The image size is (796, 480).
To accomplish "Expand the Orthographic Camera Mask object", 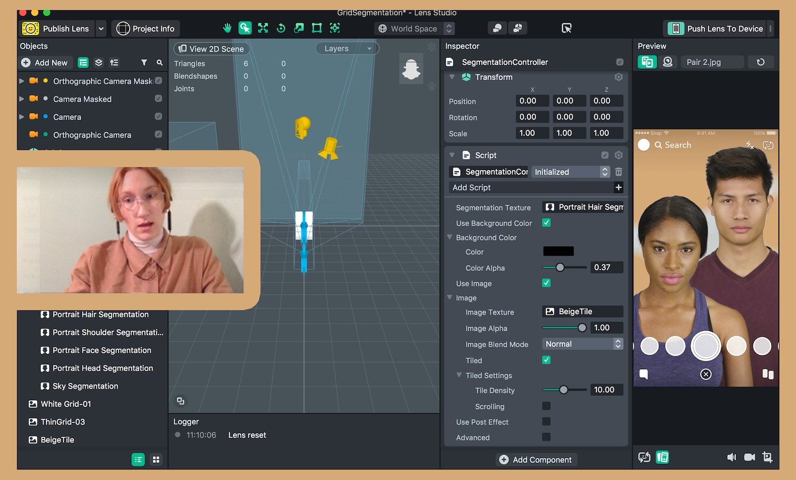I will coord(21,81).
